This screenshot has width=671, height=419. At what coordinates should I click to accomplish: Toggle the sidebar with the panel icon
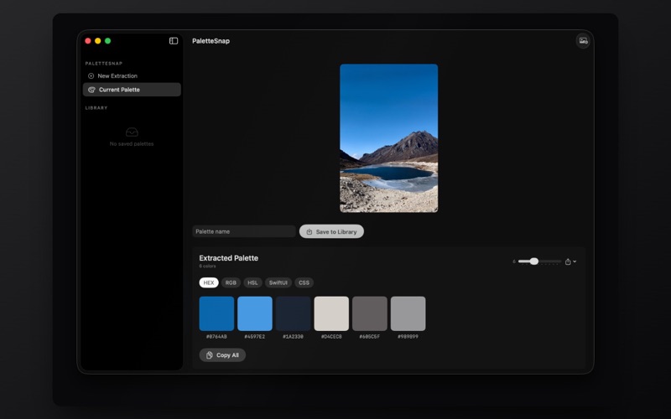pos(174,41)
